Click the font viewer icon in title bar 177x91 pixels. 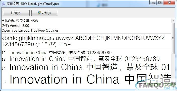3,4
